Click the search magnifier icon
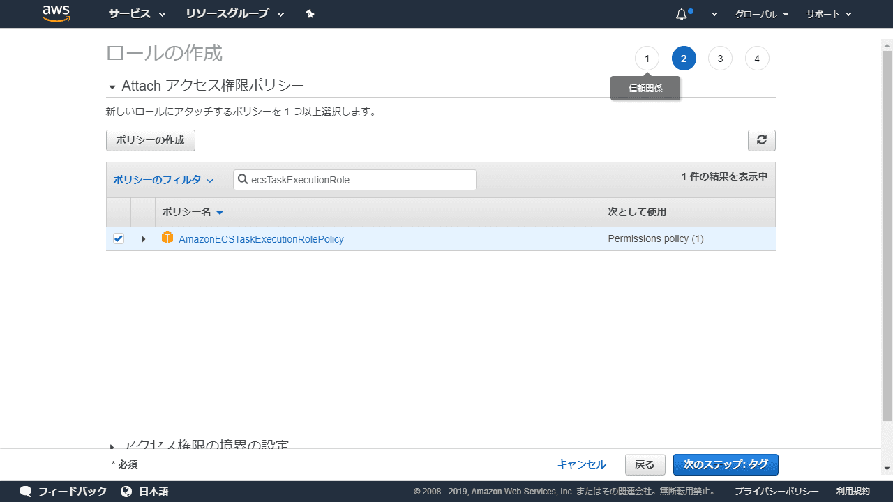 (x=243, y=180)
